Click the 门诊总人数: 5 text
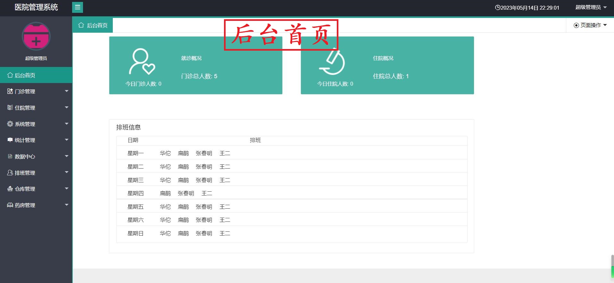 pyautogui.click(x=199, y=76)
